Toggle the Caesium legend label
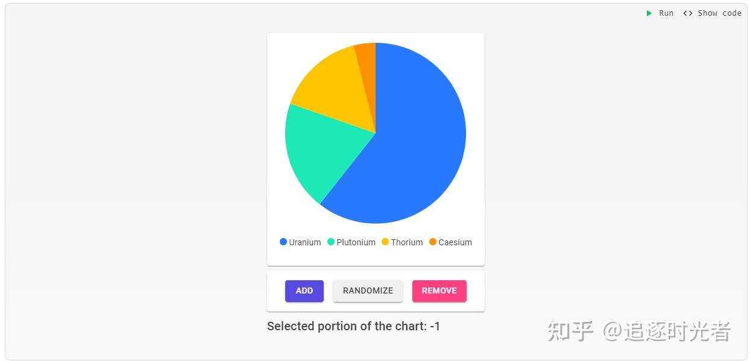750x361 pixels. (455, 242)
